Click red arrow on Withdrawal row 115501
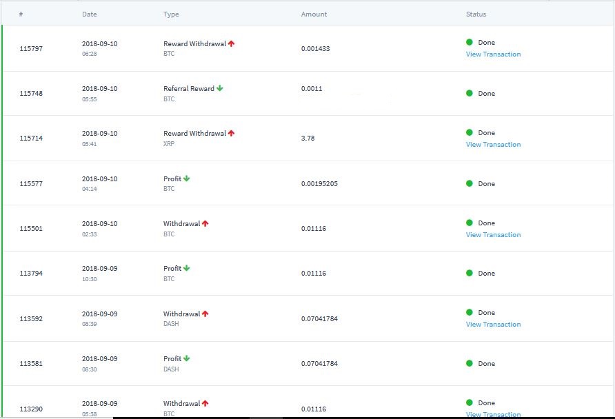The width and height of the screenshot is (615, 419). tap(205, 223)
